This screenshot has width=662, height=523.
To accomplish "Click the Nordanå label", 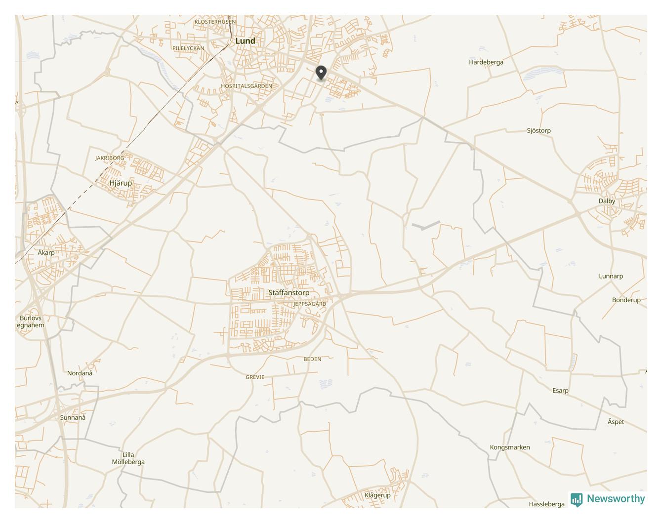I will pyautogui.click(x=80, y=373).
